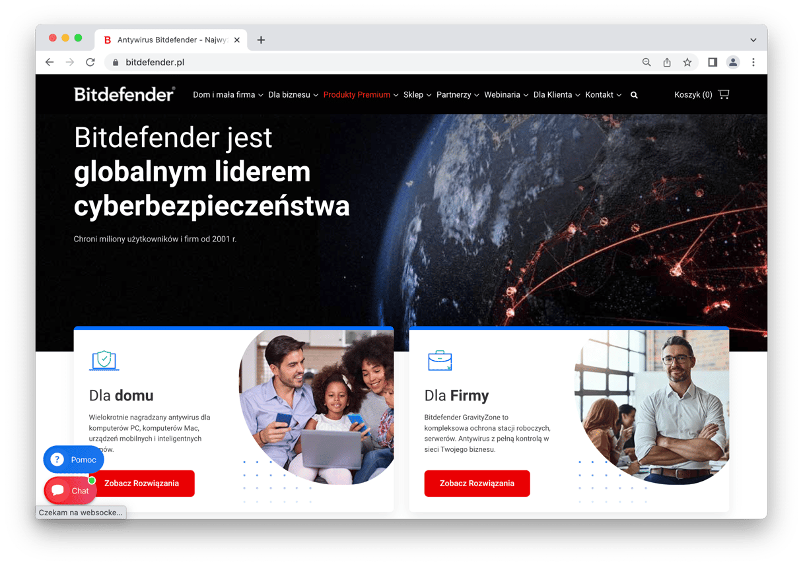Toggle the browser side panel icon
803x566 pixels.
coord(713,62)
